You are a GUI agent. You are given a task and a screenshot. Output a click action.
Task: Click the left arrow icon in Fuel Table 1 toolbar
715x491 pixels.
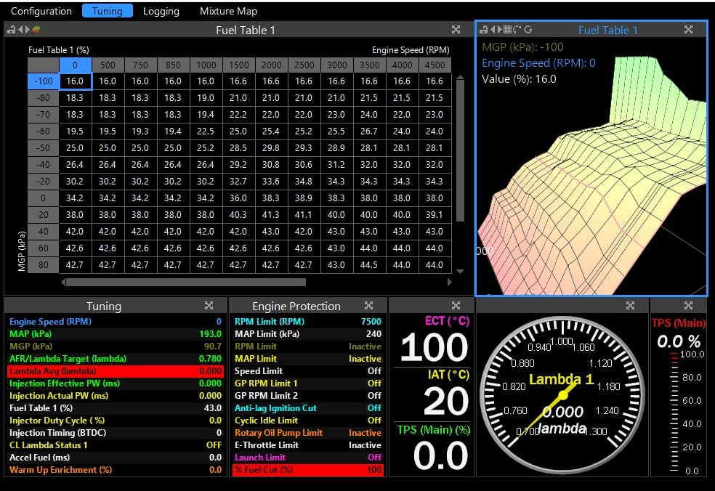(x=20, y=30)
